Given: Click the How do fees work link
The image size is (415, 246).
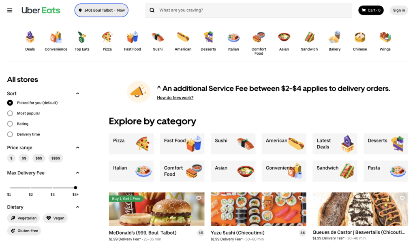Looking at the screenshot, I should [175, 98].
